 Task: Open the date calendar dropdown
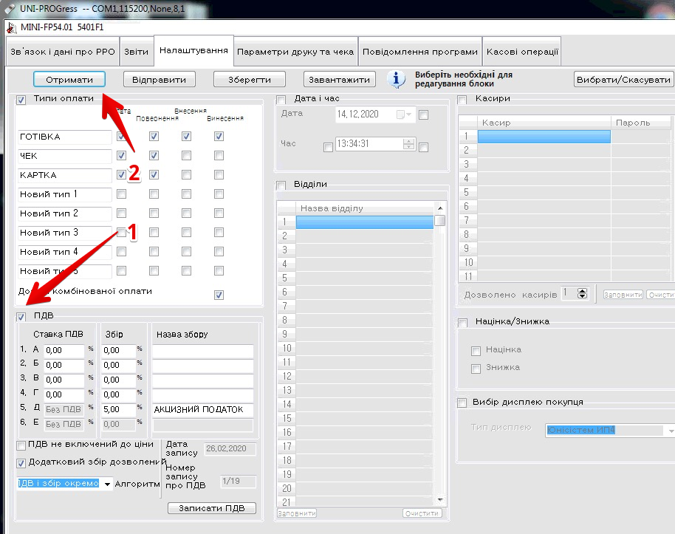coord(405,114)
